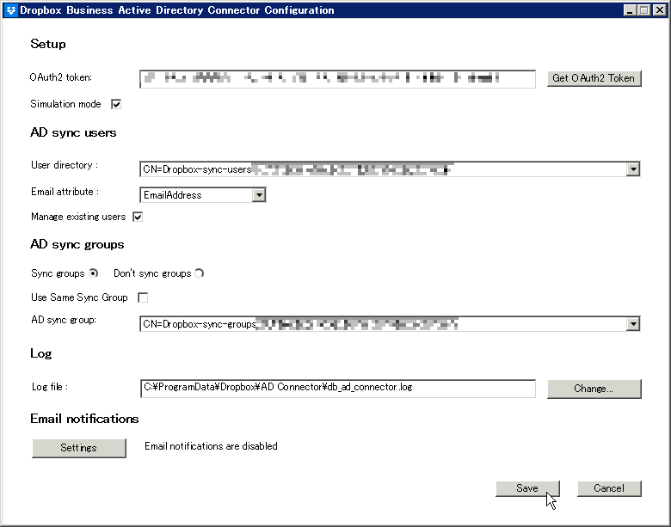
Task: Maximize the configuration window
Action: (644, 10)
